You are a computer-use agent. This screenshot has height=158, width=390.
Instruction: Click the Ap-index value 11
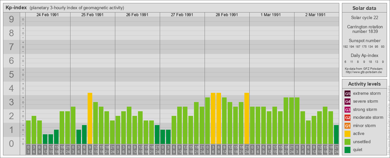352,62
